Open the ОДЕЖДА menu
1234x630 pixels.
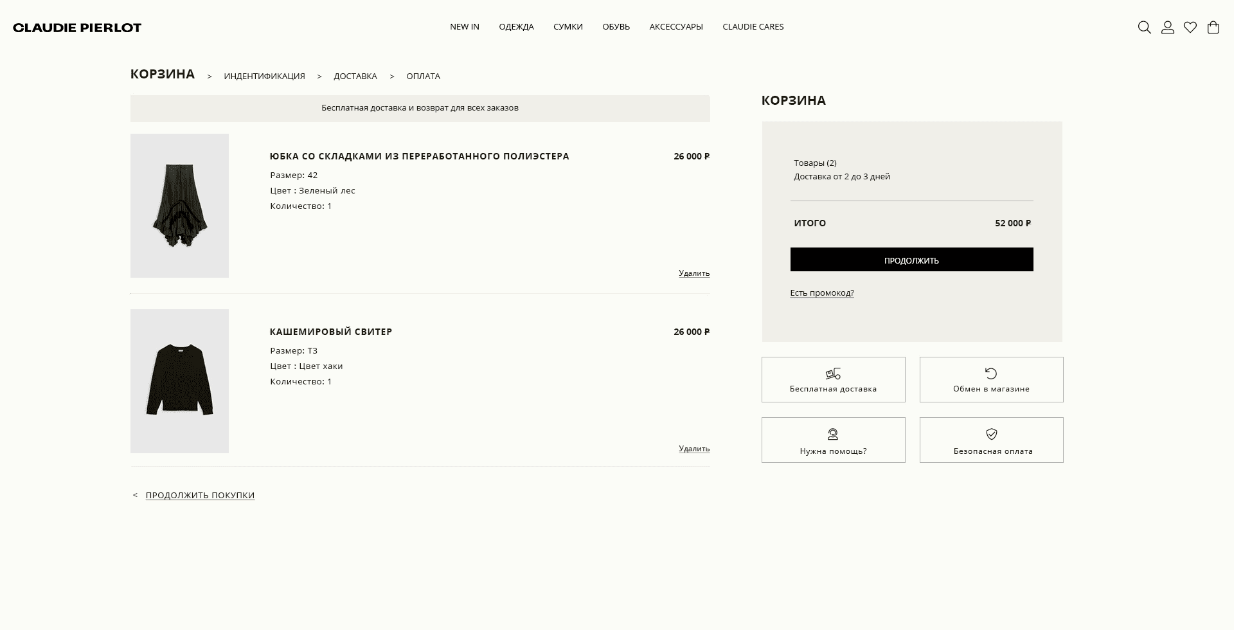[516, 27]
